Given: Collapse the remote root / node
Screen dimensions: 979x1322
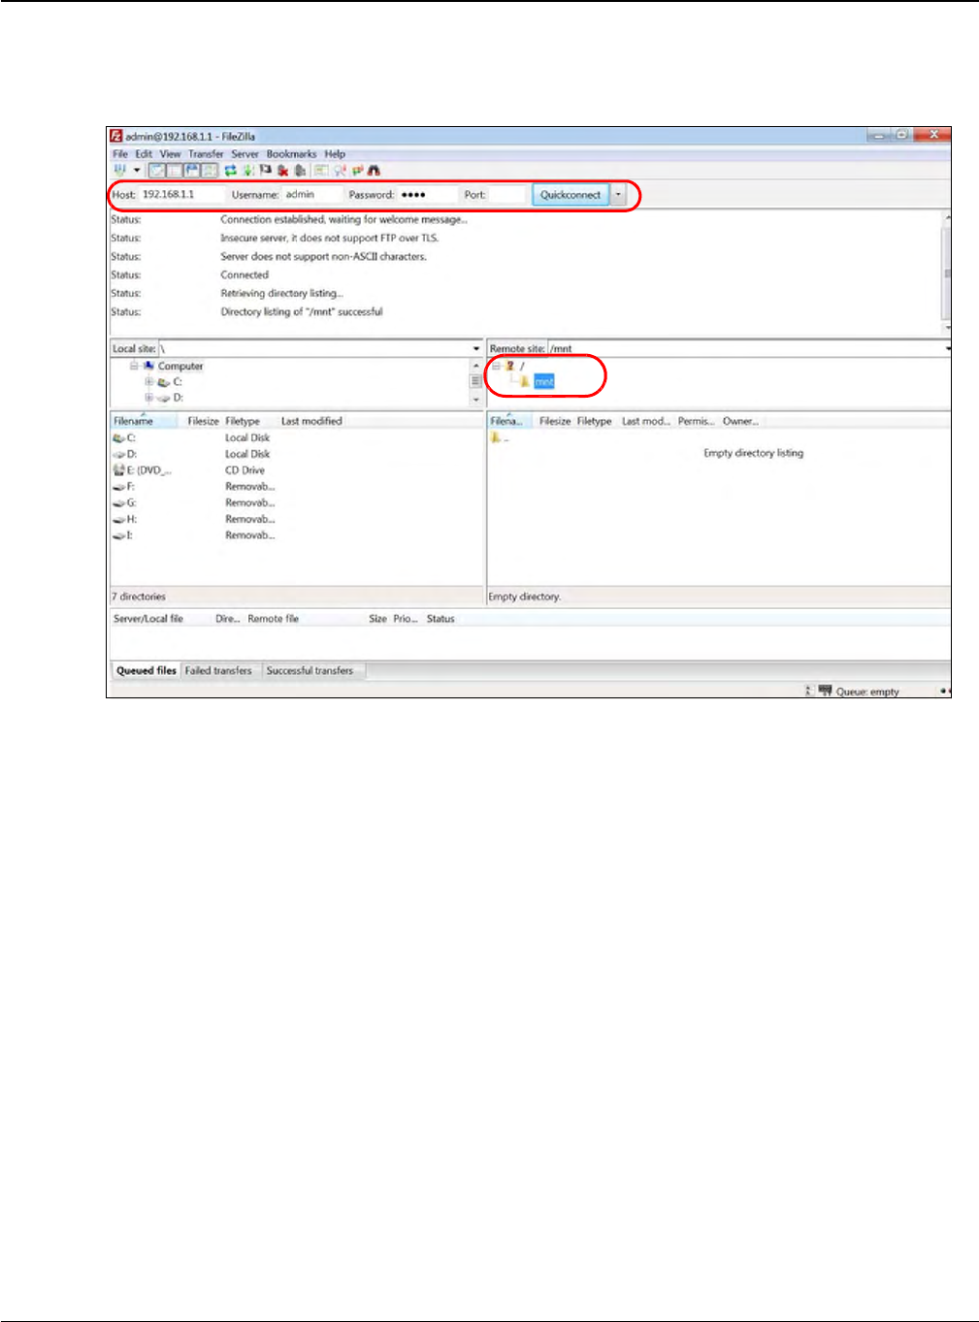Looking at the screenshot, I should pyautogui.click(x=496, y=366).
